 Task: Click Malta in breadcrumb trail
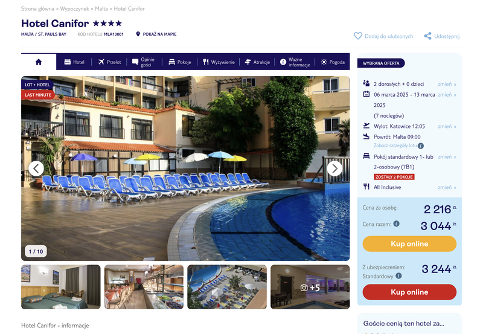(x=101, y=8)
